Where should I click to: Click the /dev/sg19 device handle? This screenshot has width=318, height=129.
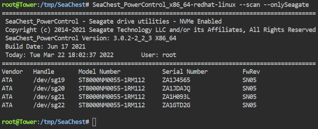(49, 80)
